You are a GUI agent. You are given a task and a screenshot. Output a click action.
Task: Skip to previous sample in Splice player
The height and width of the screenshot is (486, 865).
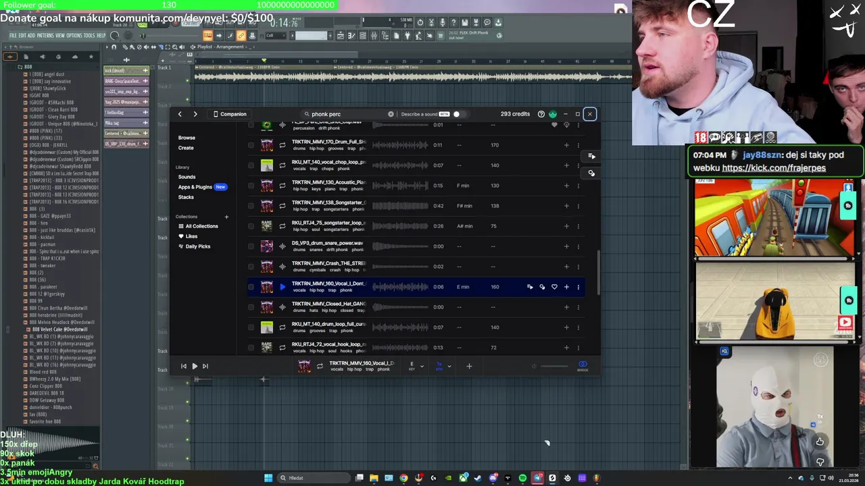[183, 366]
